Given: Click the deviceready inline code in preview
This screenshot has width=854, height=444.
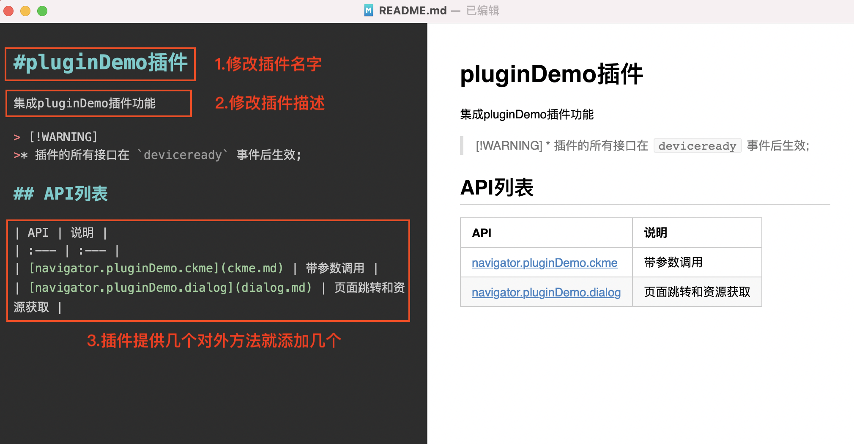Looking at the screenshot, I should (x=698, y=146).
